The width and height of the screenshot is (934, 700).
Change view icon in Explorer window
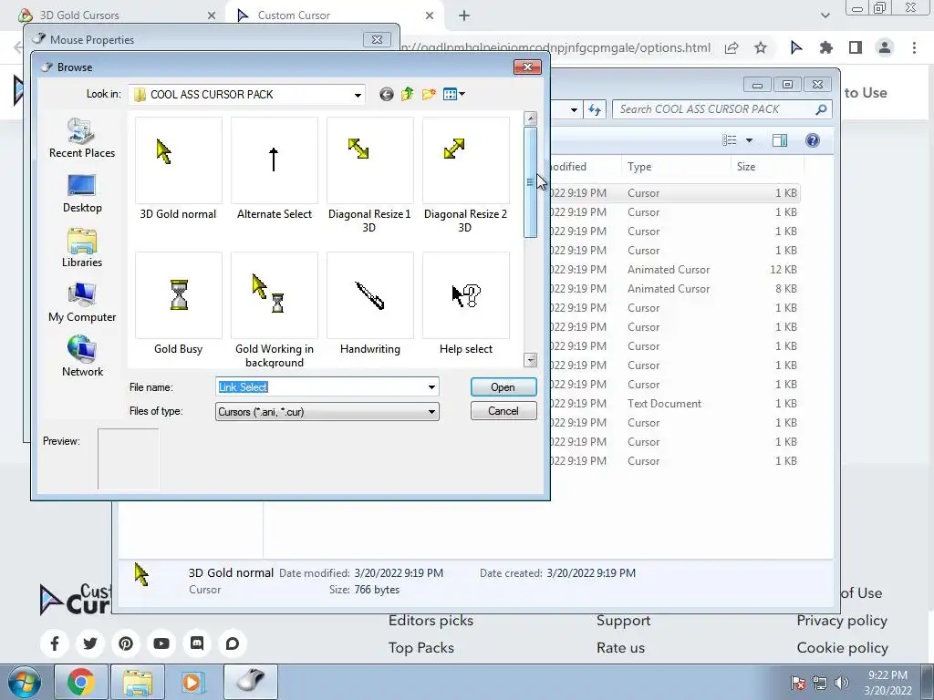coord(729,139)
